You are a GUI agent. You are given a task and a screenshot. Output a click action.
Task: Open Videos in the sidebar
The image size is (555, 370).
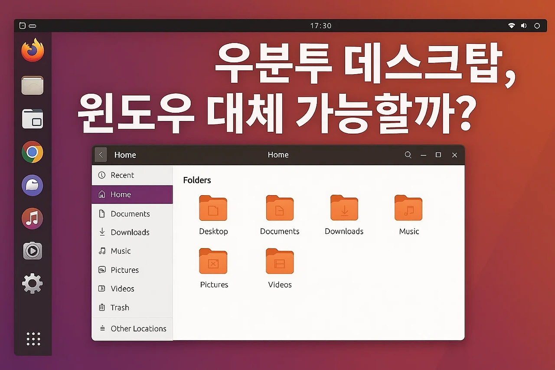(x=132, y=288)
